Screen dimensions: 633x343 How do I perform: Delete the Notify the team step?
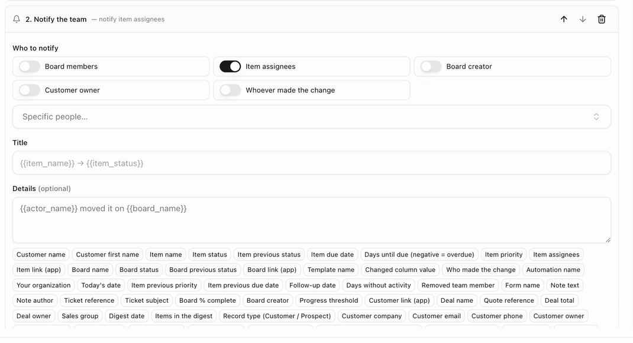[x=602, y=19]
